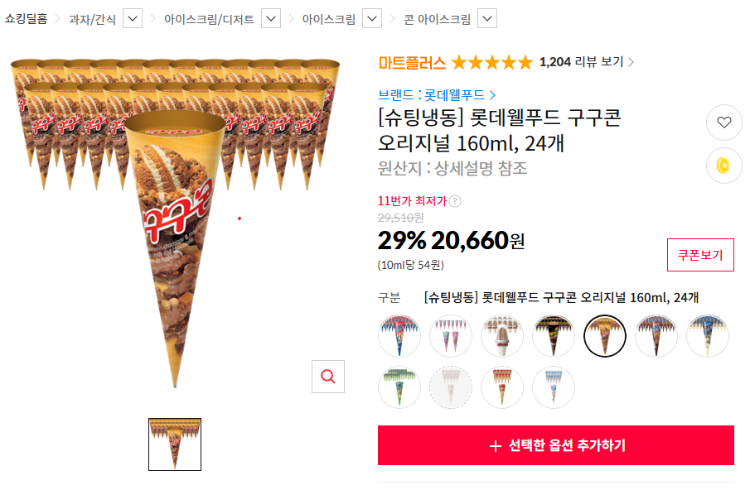Click the heart wishlist icon

pyautogui.click(x=723, y=122)
